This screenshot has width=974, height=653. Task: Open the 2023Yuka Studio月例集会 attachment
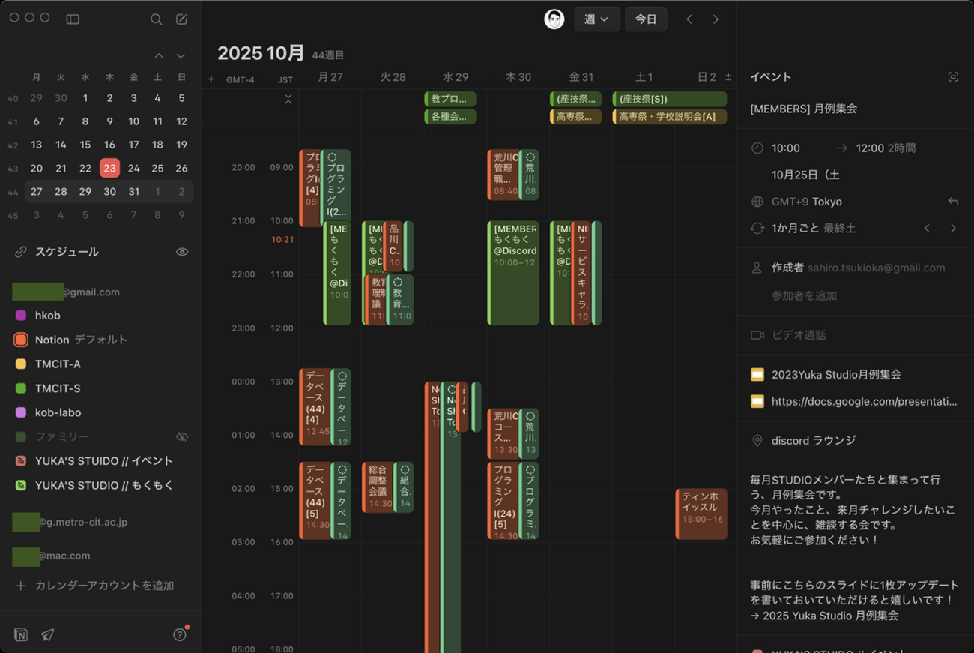click(x=836, y=374)
